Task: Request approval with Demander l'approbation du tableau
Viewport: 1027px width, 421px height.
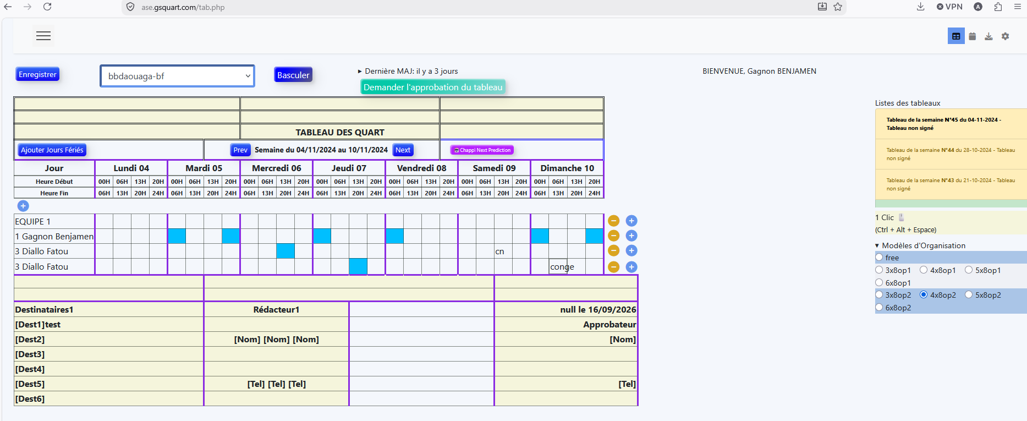Action: (x=433, y=87)
